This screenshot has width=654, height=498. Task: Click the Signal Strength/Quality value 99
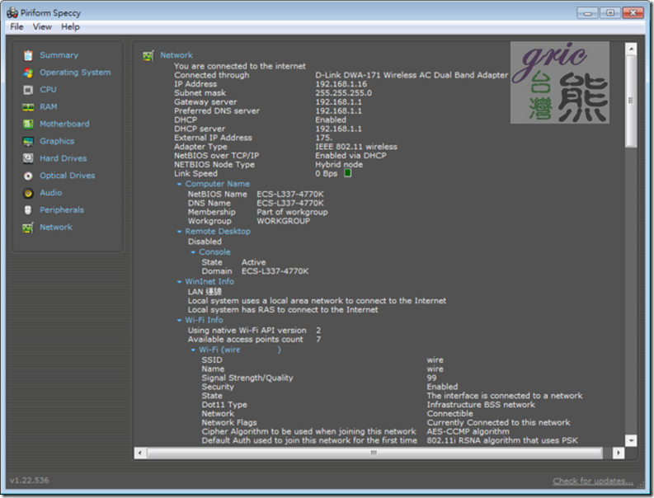[431, 378]
